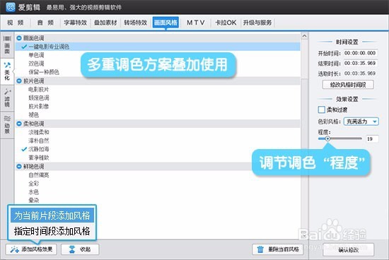Image resolution: width=389 pixels, height=260 pixels.
Task: Collapse the 柔和色调 group
Action: [19, 124]
